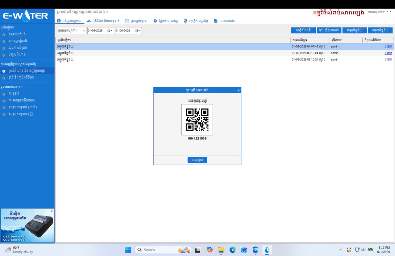Click the ចំនួនអតិថិជន (customer count) column header
Image resolution: width=395 pixels, height=256 pixels.
coord(378,40)
